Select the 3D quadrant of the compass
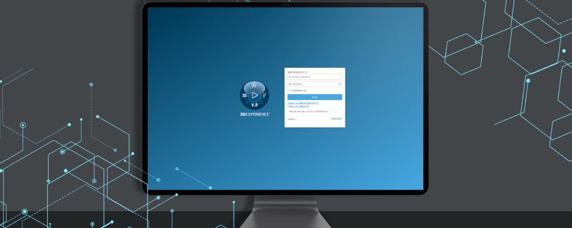 tap(245, 95)
